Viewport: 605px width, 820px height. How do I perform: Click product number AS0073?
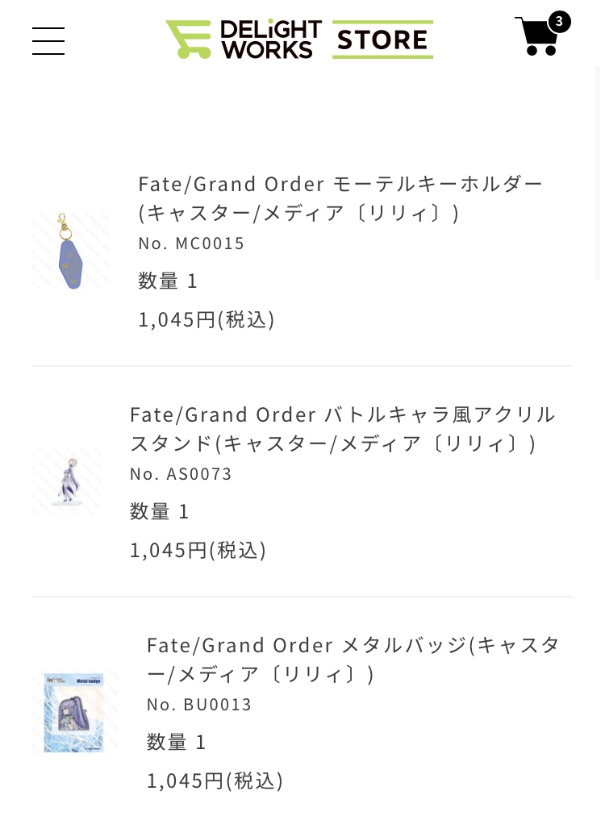tap(181, 474)
